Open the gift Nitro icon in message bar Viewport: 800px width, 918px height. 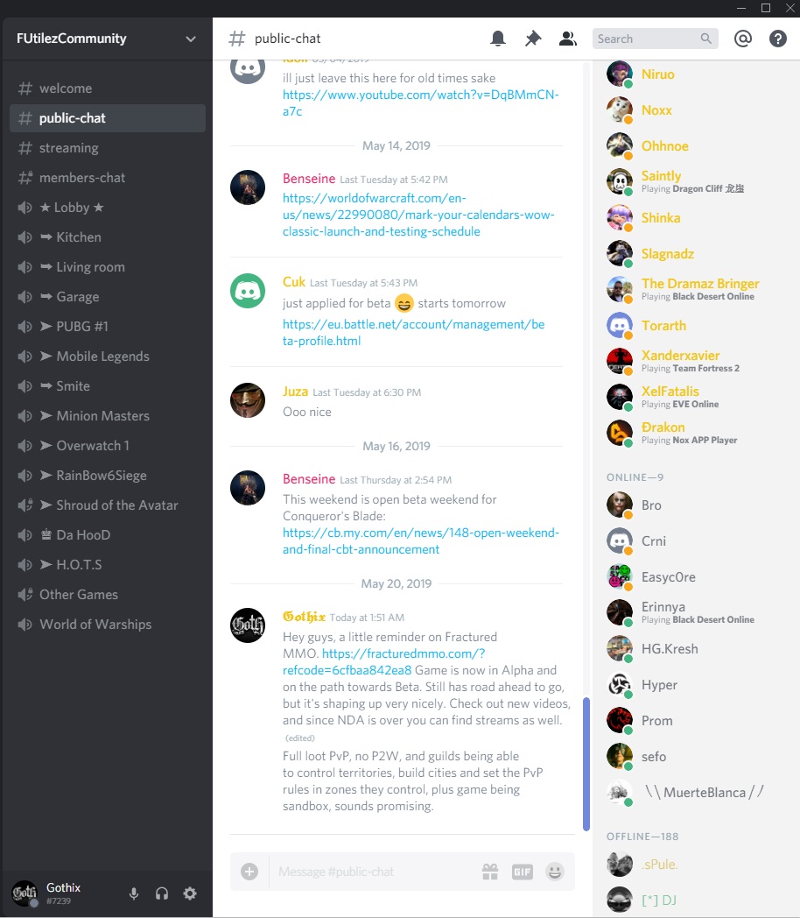click(x=490, y=872)
